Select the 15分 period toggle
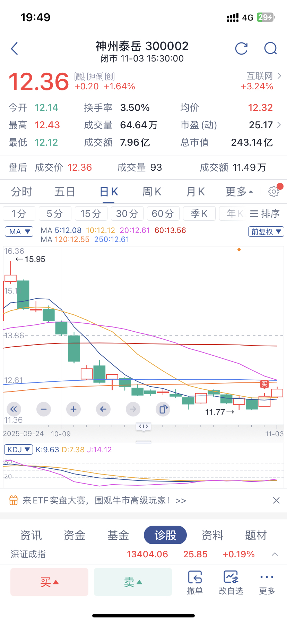 point(91,213)
